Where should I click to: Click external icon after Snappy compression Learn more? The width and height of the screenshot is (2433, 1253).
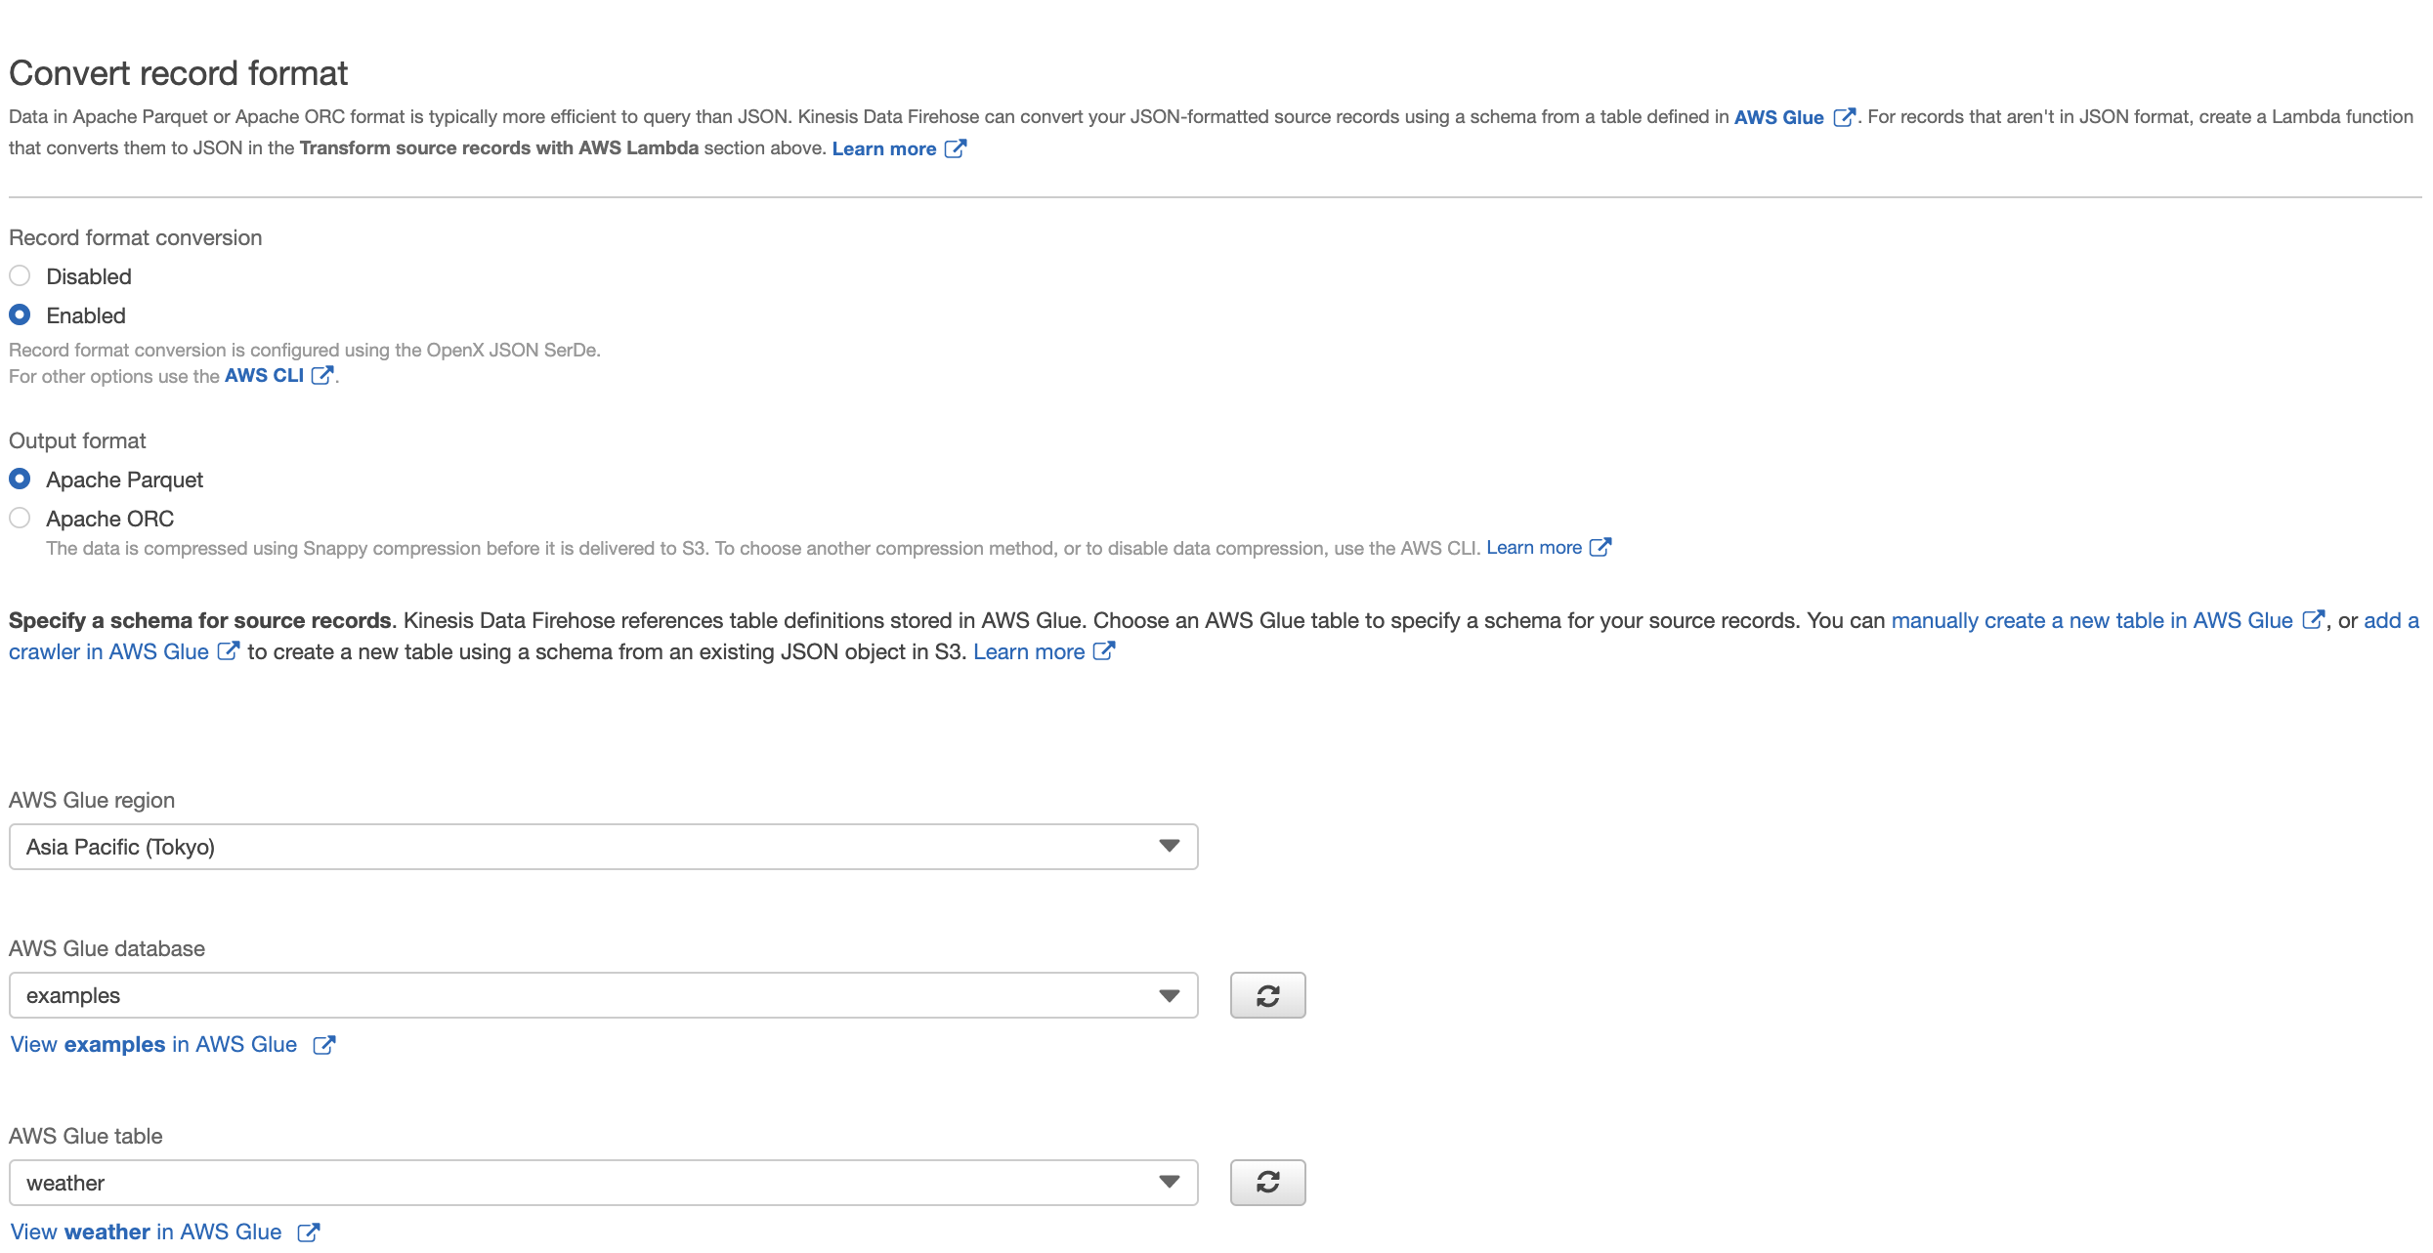click(x=1601, y=548)
